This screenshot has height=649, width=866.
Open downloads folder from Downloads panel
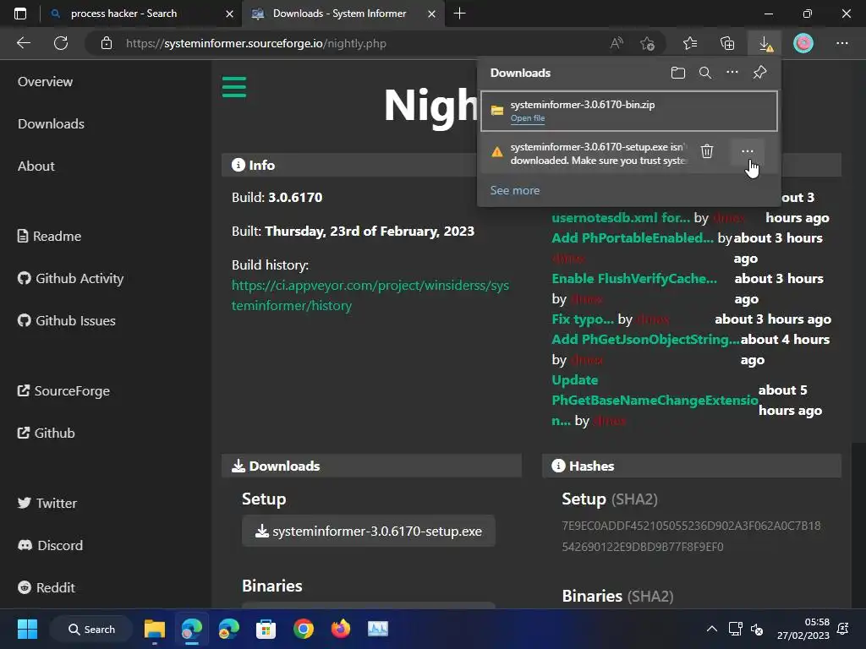coord(677,73)
